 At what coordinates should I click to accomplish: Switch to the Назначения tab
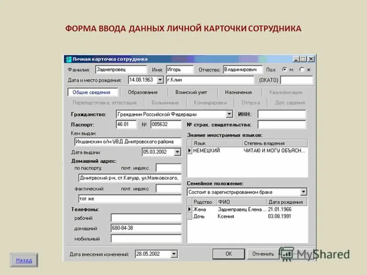point(238,92)
